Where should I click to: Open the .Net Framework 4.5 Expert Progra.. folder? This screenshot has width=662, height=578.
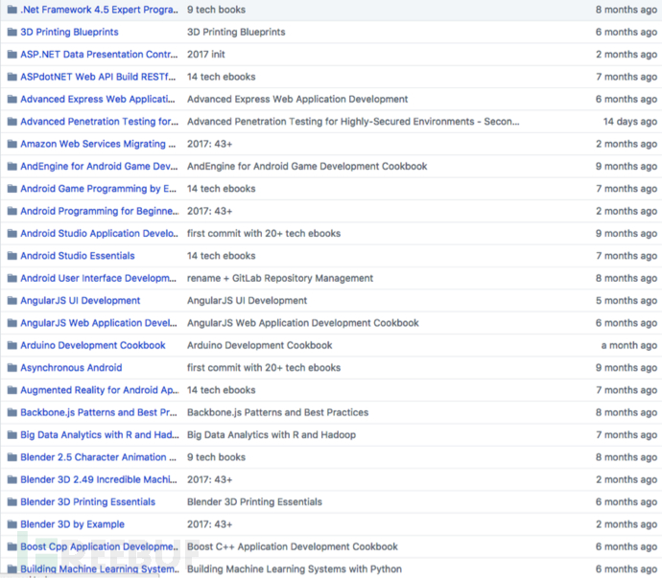[x=99, y=10]
